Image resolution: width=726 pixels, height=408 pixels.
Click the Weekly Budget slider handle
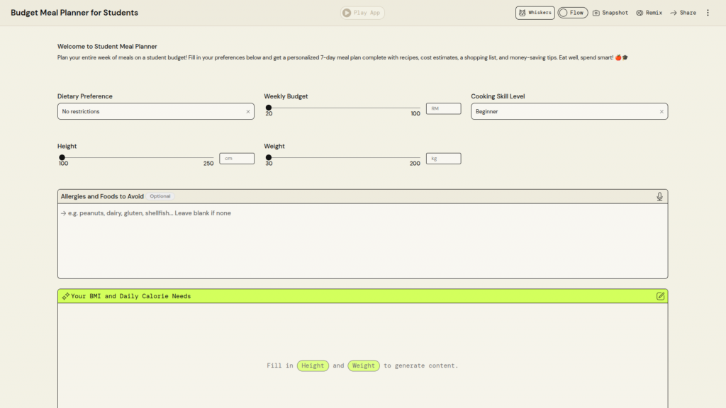(269, 108)
